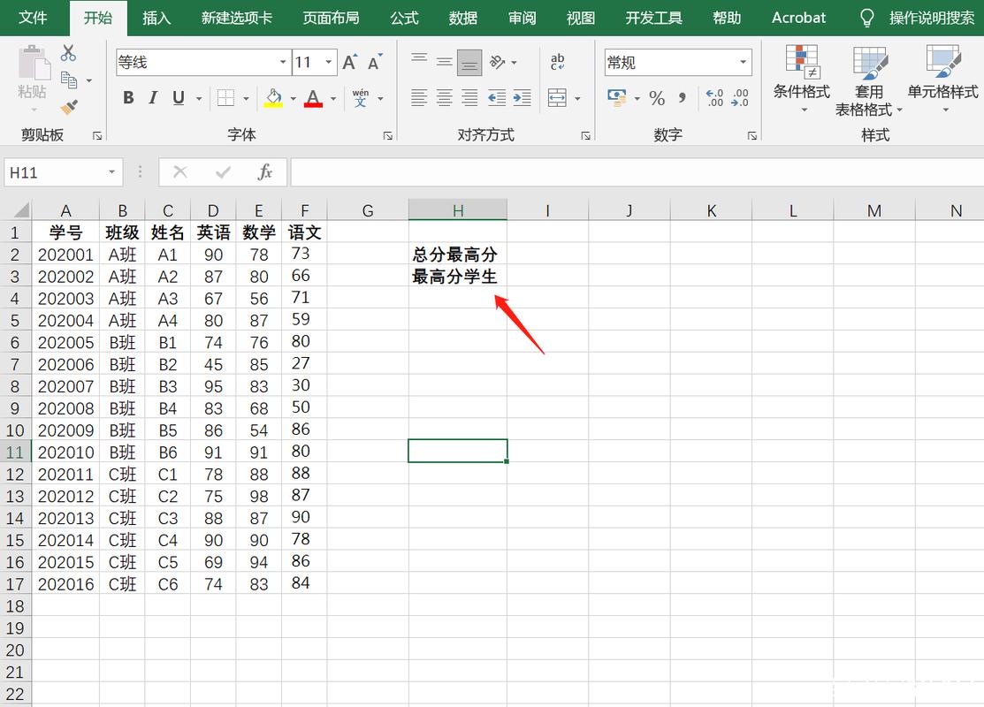This screenshot has height=707, width=984.
Task: Click the formula bar confirm checkmark
Action: coord(223,171)
